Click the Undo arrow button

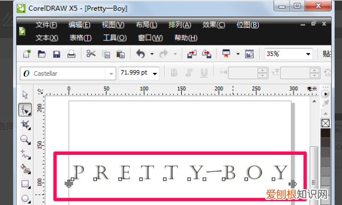coord(140,54)
